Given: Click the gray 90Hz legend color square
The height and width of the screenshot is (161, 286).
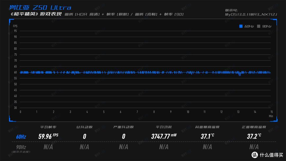Looking at the screenshot, I should 258,26.
